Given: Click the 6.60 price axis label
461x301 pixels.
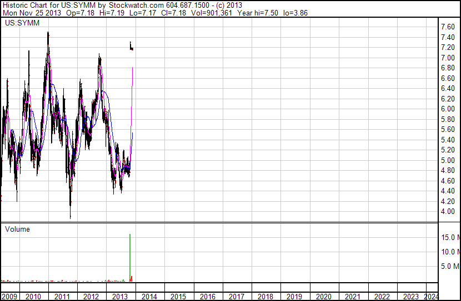Looking at the screenshot, I should tap(448, 78).
